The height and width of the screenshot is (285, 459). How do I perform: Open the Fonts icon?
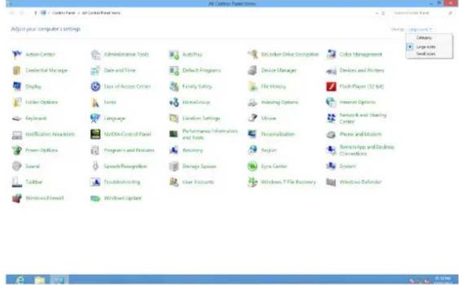(96, 102)
